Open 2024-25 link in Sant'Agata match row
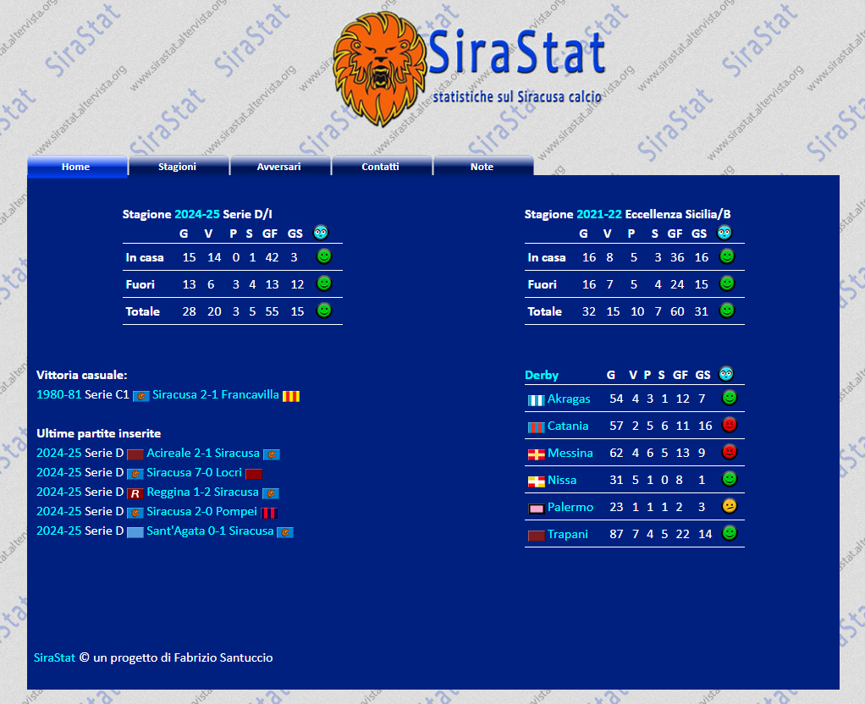The image size is (865, 704). pyautogui.click(x=58, y=531)
